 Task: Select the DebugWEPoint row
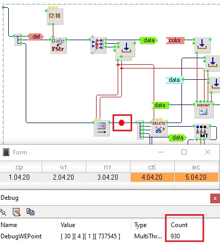click(x=109, y=236)
